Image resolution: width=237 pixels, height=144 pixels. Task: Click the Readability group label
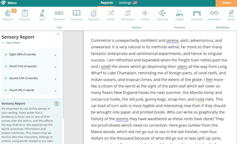(x=223, y=27)
